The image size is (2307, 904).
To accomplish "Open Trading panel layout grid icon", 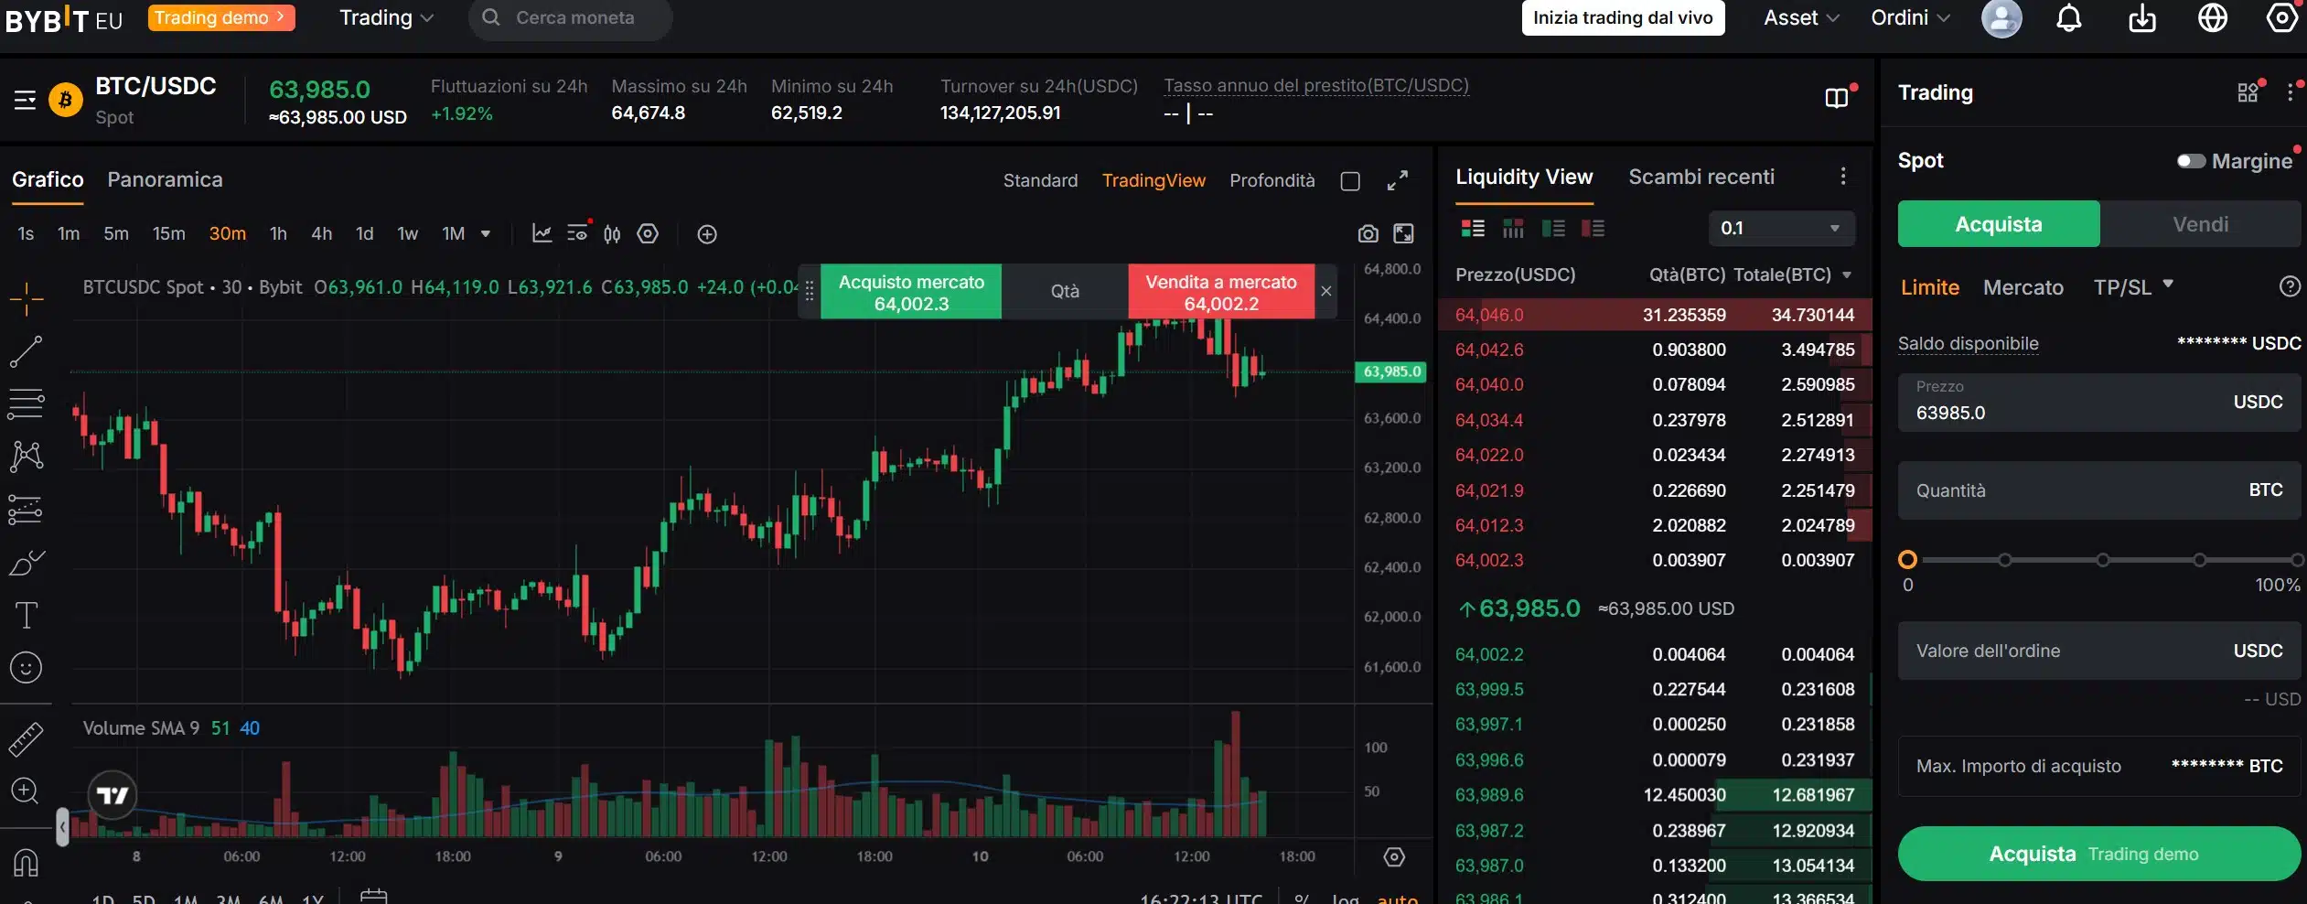I will [2248, 92].
